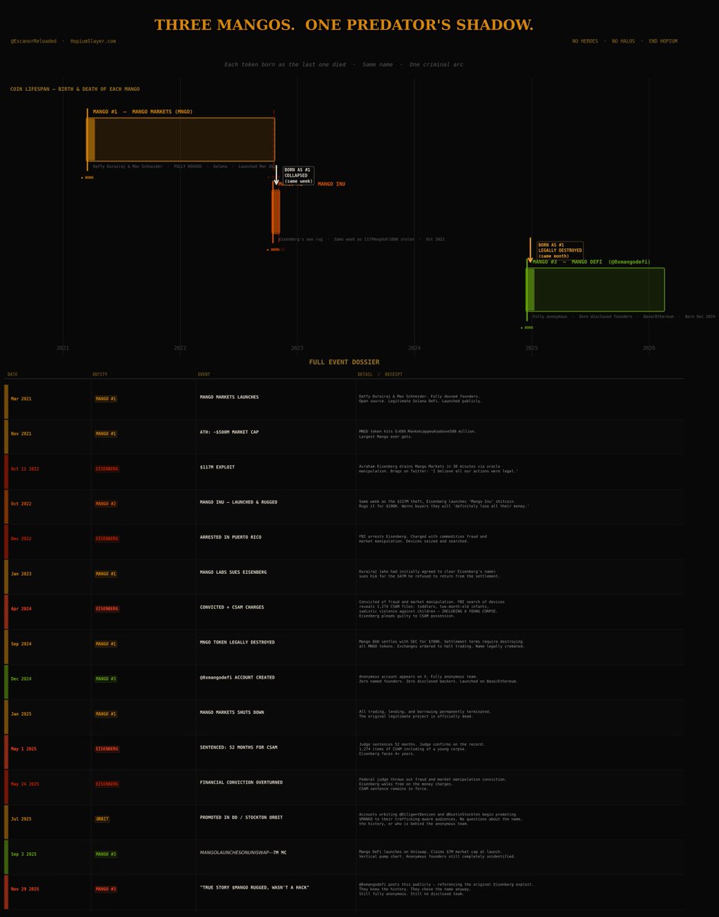This screenshot has height=917, width=719.
Task: Click the MANGO #3 tag in the Dec 2024 row
Action: click(x=106, y=679)
